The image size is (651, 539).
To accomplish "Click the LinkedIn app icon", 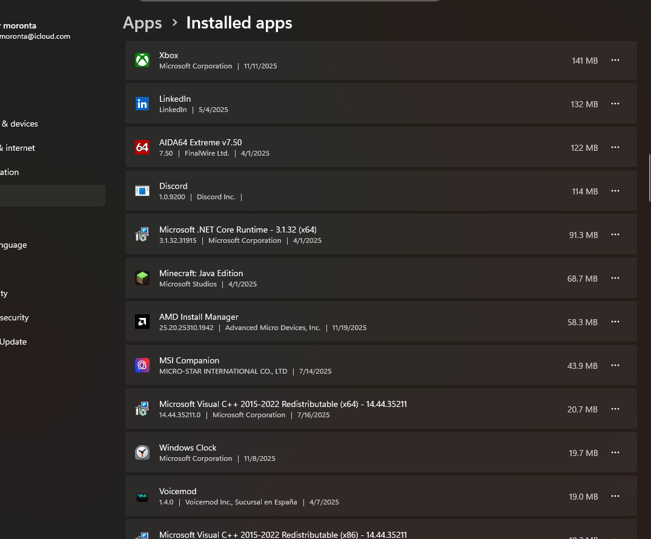I will pos(142,104).
